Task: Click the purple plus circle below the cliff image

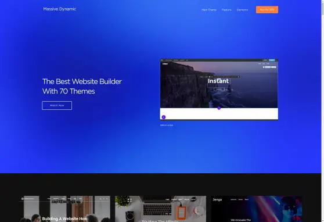Action: click(219, 108)
